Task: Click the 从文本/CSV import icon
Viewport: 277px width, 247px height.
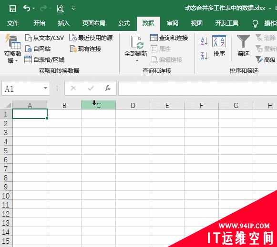Action: pos(29,38)
